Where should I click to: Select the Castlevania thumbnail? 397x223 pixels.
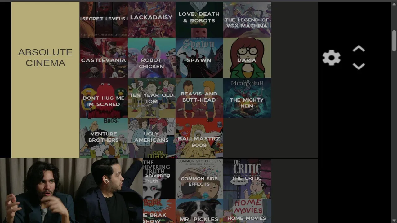tap(104, 58)
